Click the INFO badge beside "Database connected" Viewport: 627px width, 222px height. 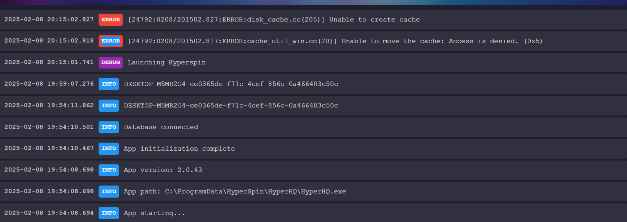pos(109,127)
